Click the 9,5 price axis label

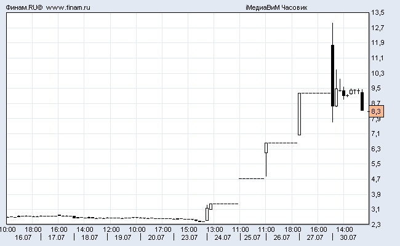376,88
